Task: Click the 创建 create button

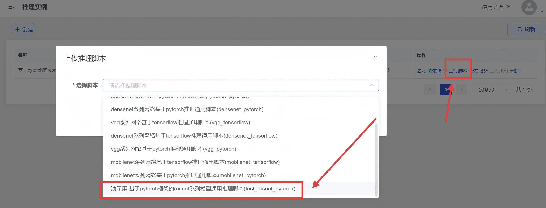Action: coord(24,29)
